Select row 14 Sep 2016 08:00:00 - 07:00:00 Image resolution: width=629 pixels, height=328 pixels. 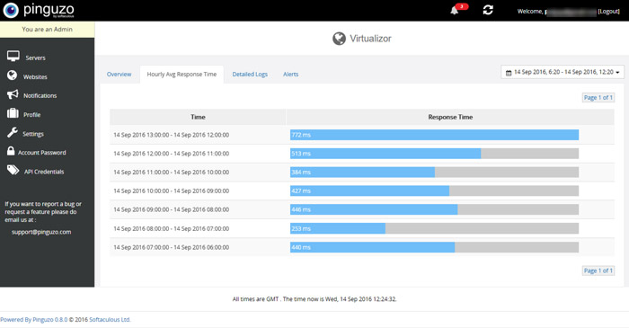click(362, 228)
